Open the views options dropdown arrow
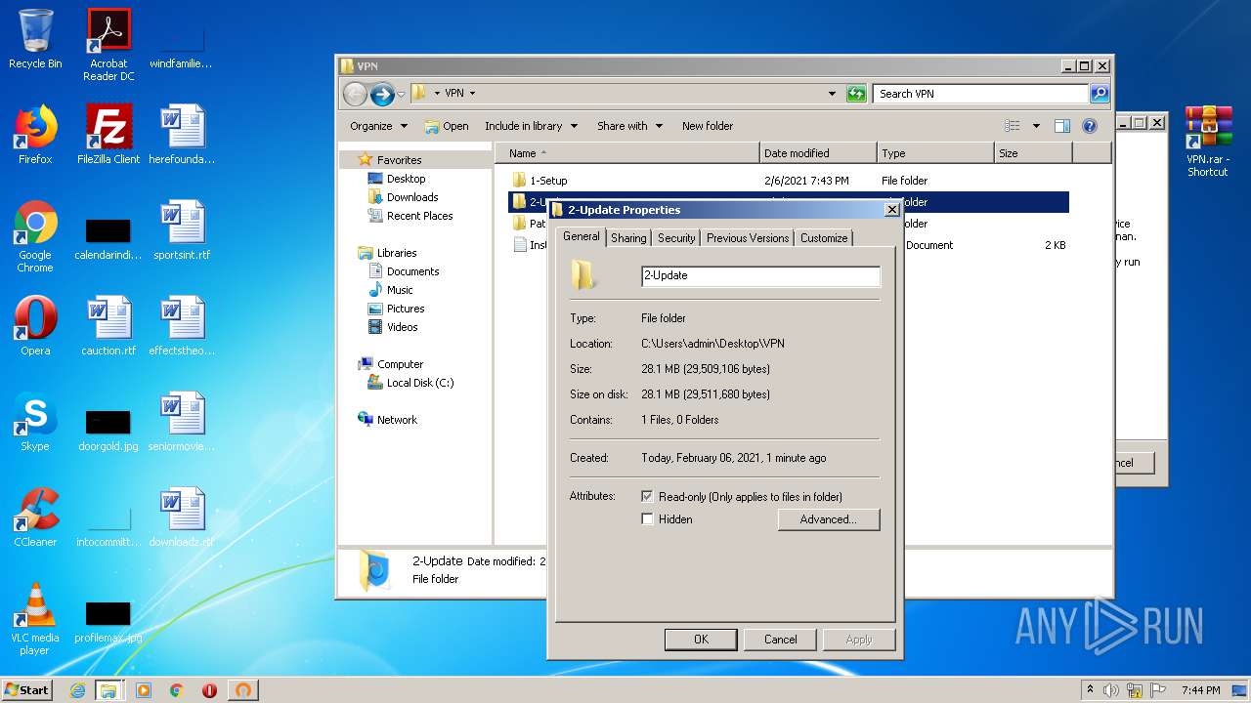The height and width of the screenshot is (703, 1251). pyautogui.click(x=1036, y=126)
